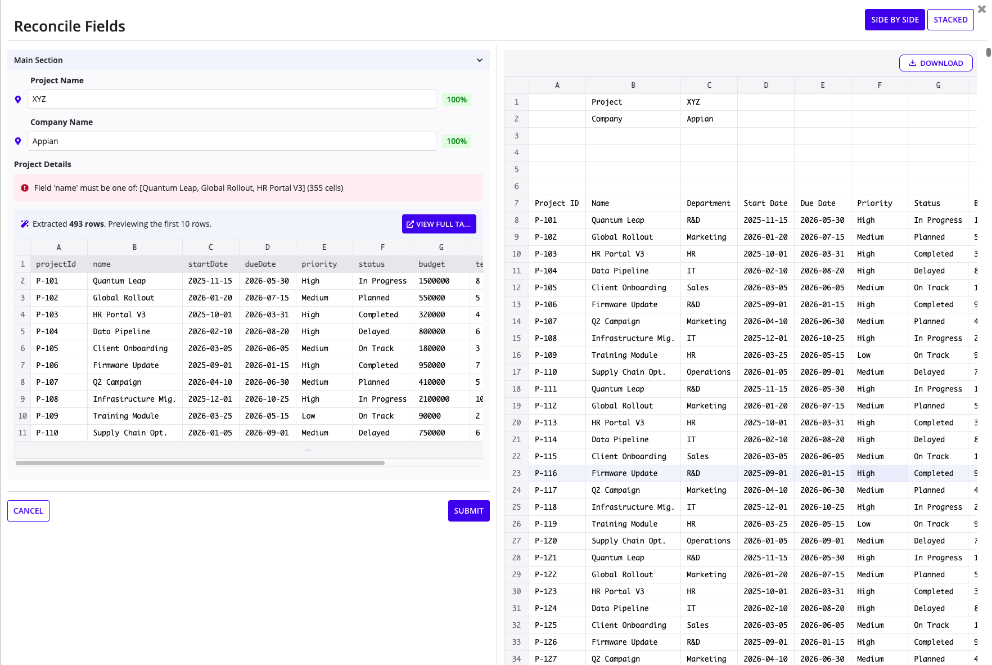The width and height of the screenshot is (992, 665).
Task: Click 'Operations' cell in spreadsheet row 17
Action: click(709, 372)
